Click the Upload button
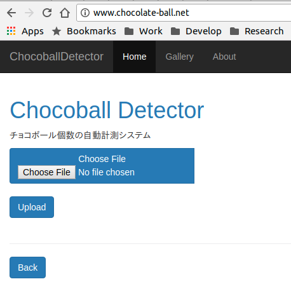This screenshot has width=291, height=305. pos(32,207)
